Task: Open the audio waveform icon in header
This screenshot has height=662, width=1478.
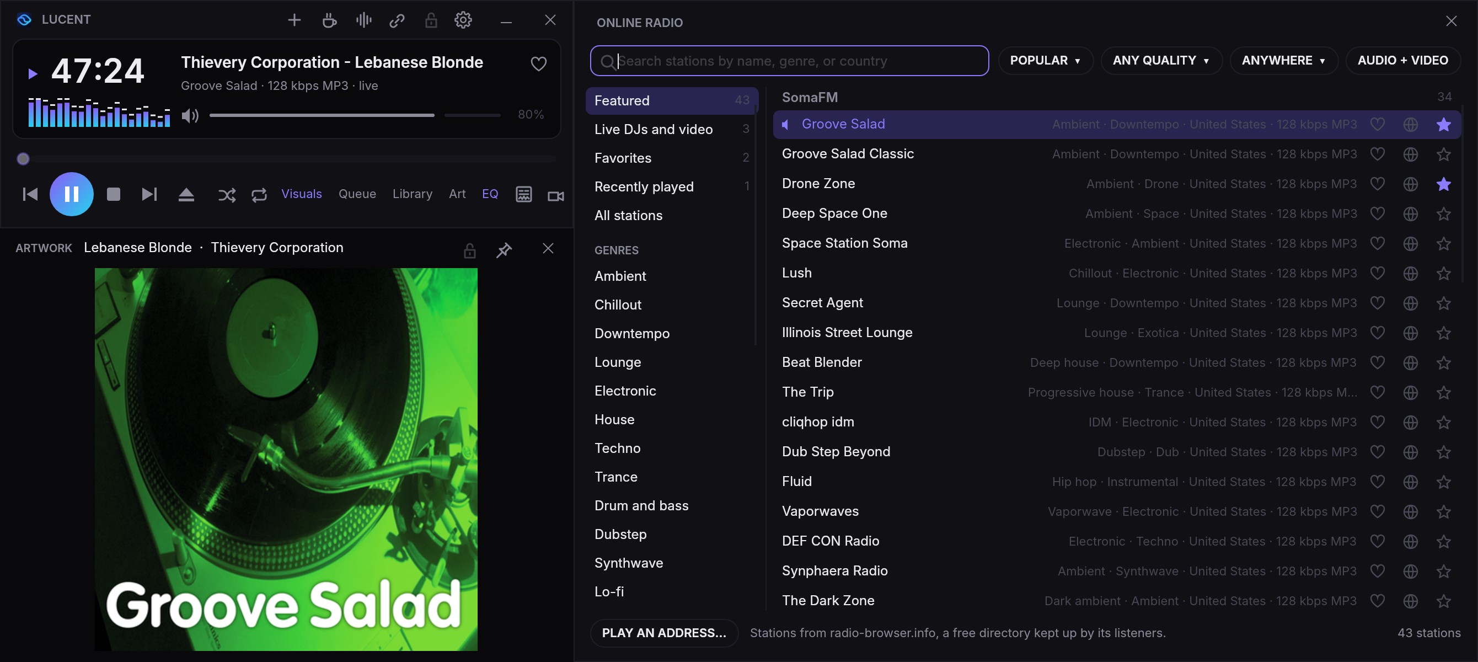Action: click(x=364, y=20)
